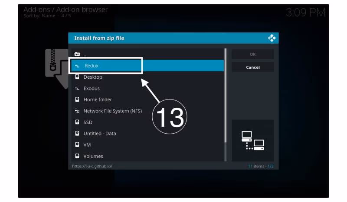Click the network computers thumbnail preview

252,140
